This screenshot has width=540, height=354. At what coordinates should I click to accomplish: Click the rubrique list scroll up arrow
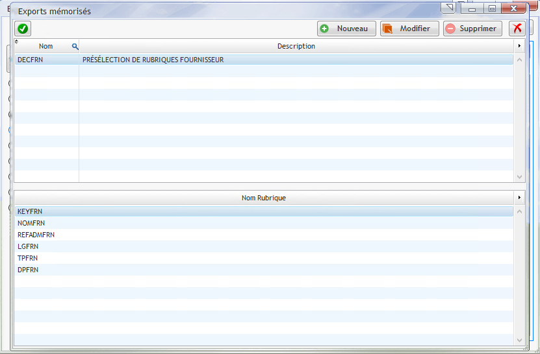click(519, 211)
